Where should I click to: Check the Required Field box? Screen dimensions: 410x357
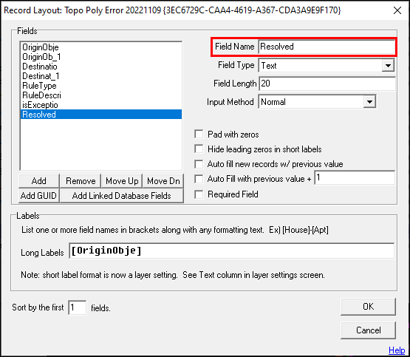point(199,194)
